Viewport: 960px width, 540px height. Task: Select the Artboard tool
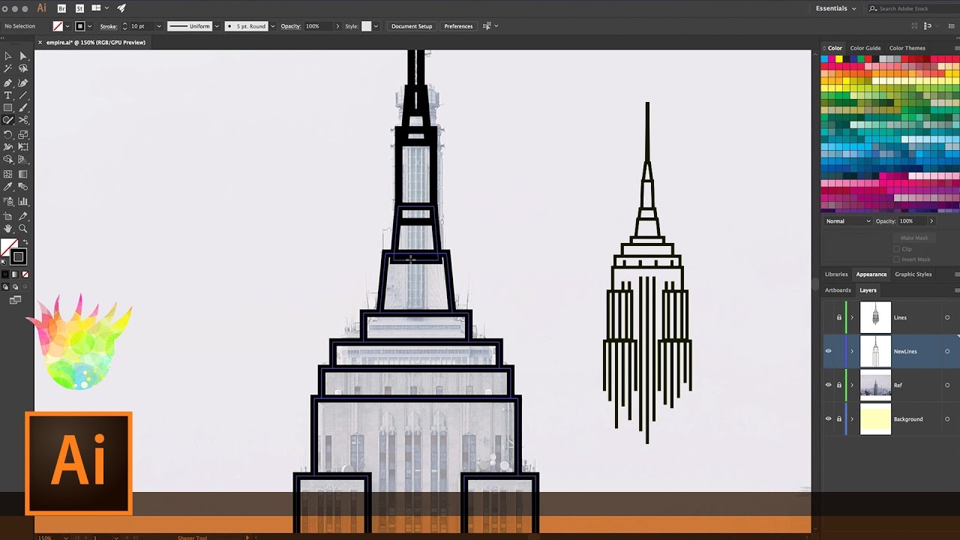[8, 216]
